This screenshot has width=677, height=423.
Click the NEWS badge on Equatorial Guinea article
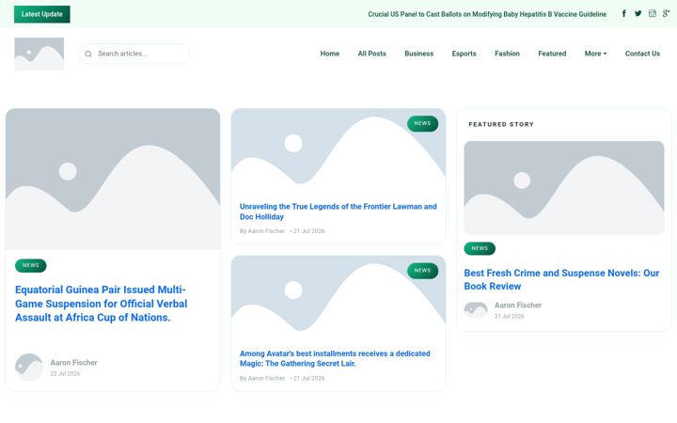click(x=31, y=265)
